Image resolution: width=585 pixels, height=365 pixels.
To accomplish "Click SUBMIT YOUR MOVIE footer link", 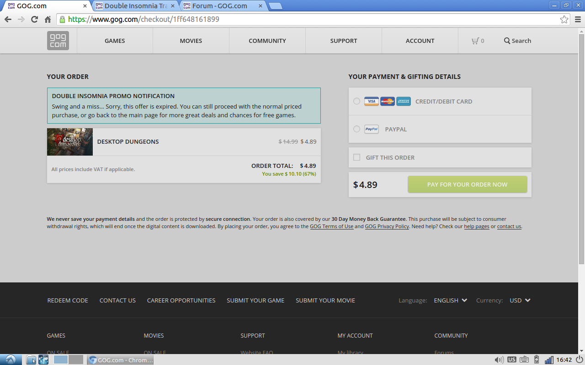I will coord(325,300).
